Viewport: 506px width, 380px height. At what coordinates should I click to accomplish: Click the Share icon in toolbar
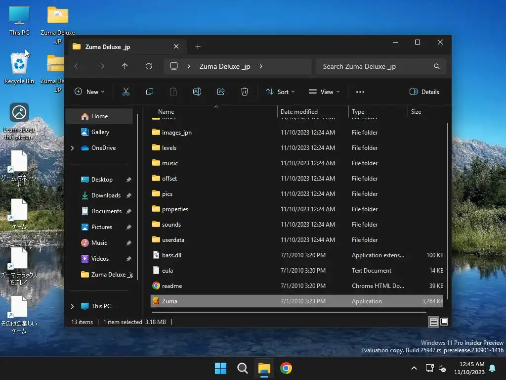pos(221,92)
